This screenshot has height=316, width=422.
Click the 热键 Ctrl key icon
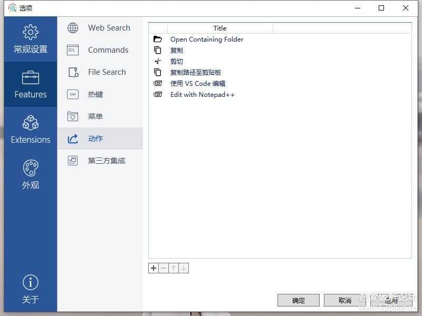pyautogui.click(x=73, y=94)
